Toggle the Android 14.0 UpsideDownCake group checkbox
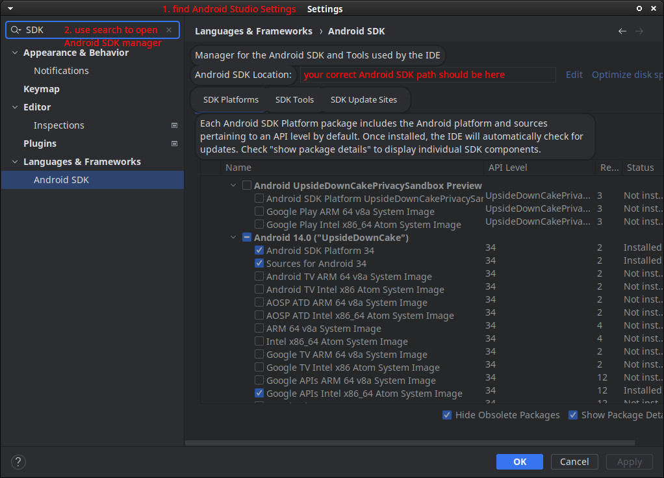 click(x=247, y=238)
